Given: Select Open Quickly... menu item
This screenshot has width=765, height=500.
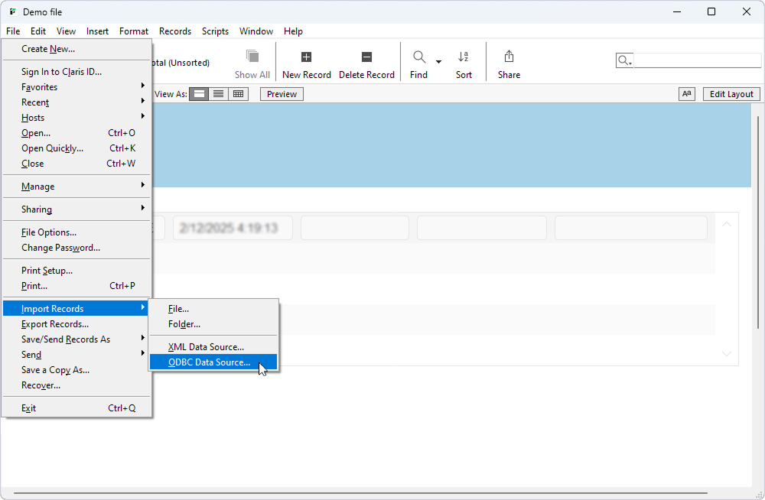Looking at the screenshot, I should (x=76, y=148).
